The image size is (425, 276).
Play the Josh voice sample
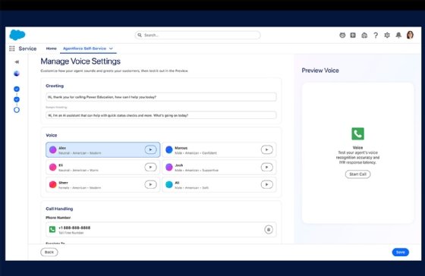tap(266, 167)
